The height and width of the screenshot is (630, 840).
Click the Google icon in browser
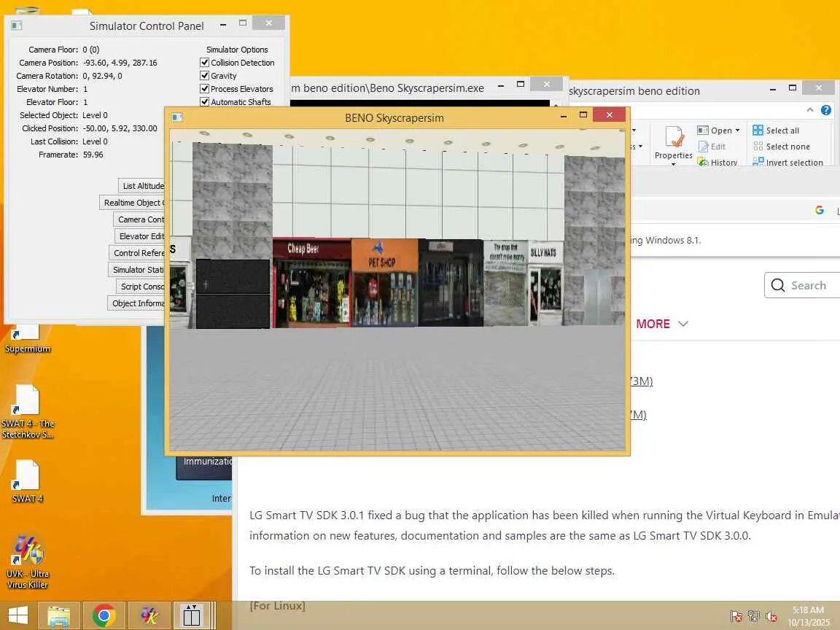tap(819, 210)
